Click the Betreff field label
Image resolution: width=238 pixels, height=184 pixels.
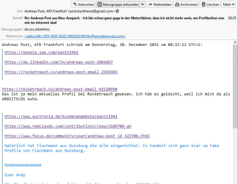coord(18,18)
